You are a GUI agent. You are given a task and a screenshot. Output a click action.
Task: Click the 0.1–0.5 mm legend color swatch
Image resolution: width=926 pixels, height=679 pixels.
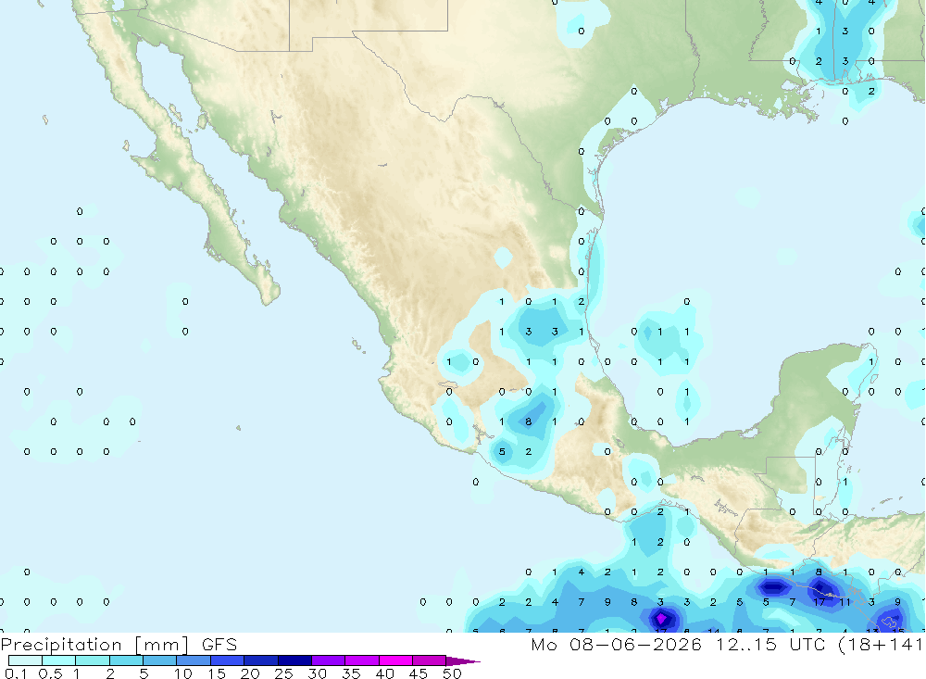25,660
